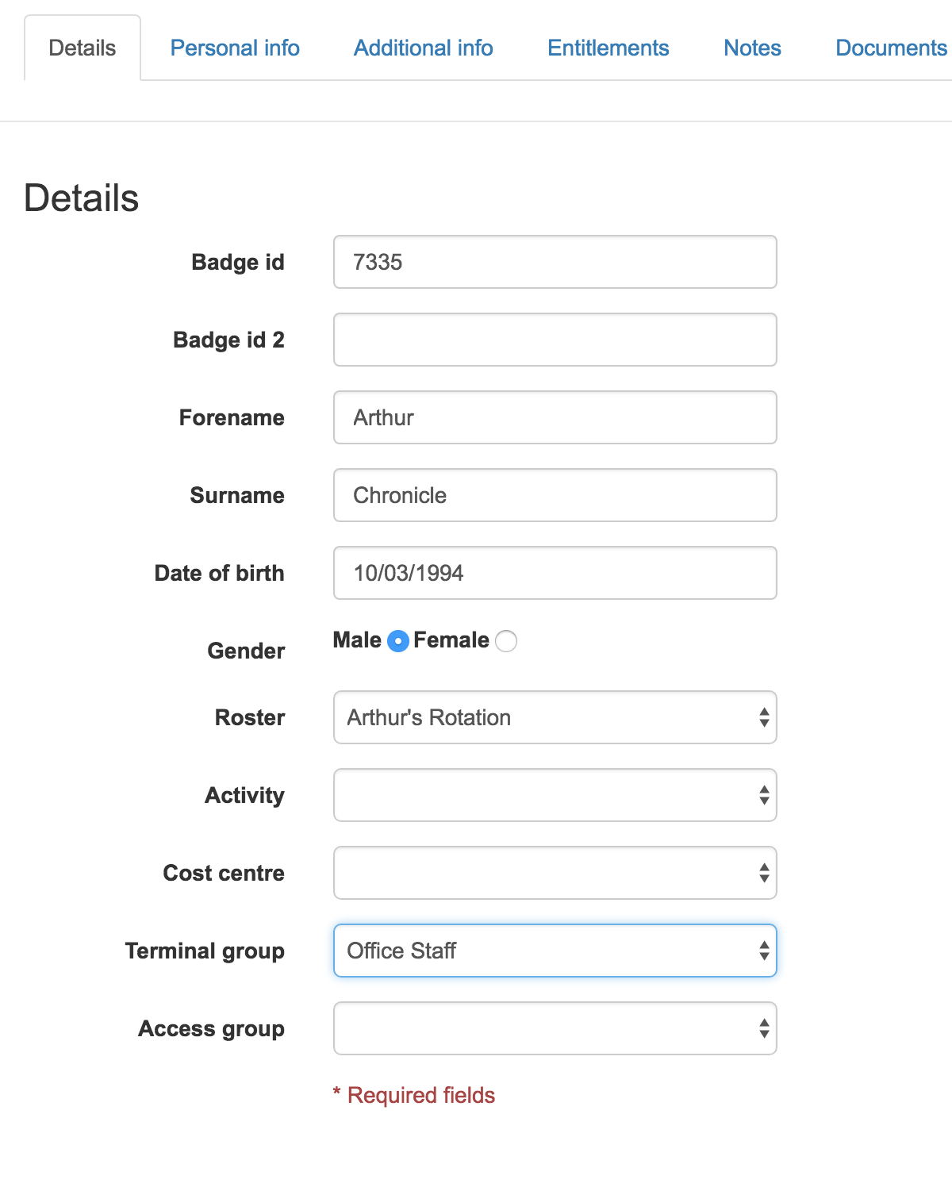This screenshot has height=1187, width=952.
Task: Click the empty Badge id 2 field
Action: pos(554,340)
